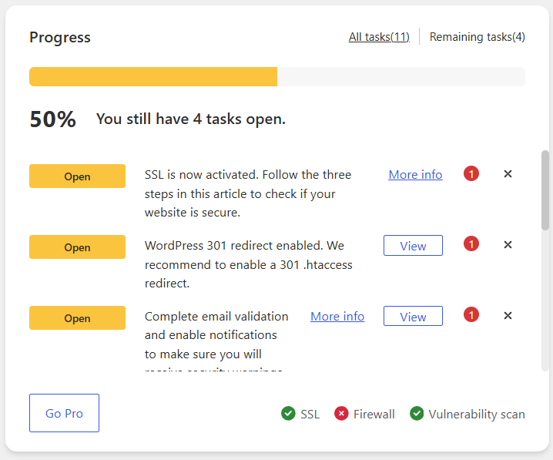Screen dimensions: 553x460
Task: Open More info for email validation
Action: click(337, 317)
